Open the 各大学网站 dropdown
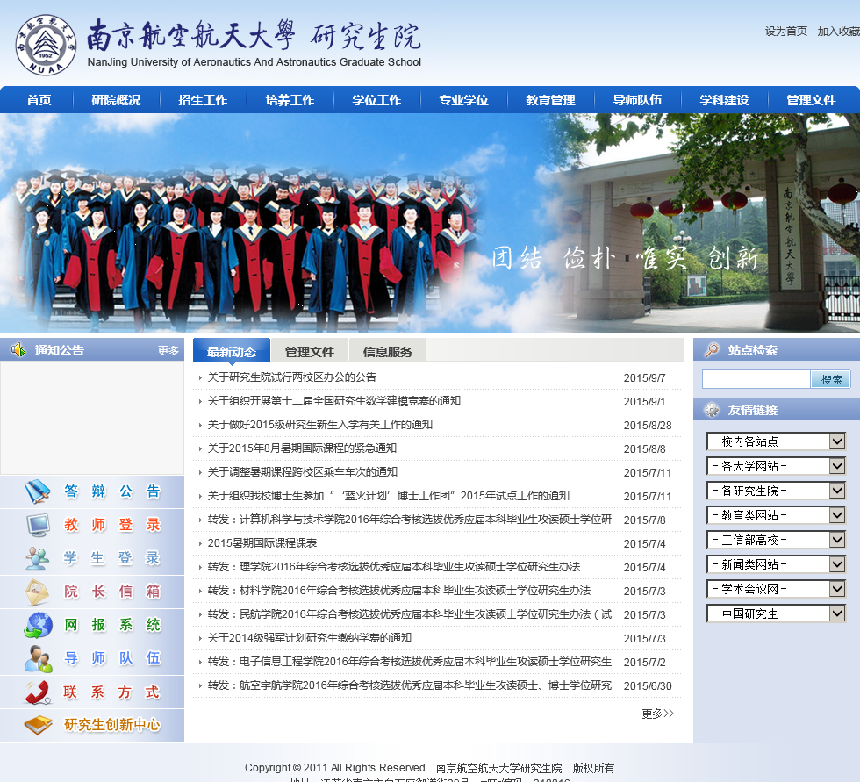The image size is (860, 782). coord(776,466)
